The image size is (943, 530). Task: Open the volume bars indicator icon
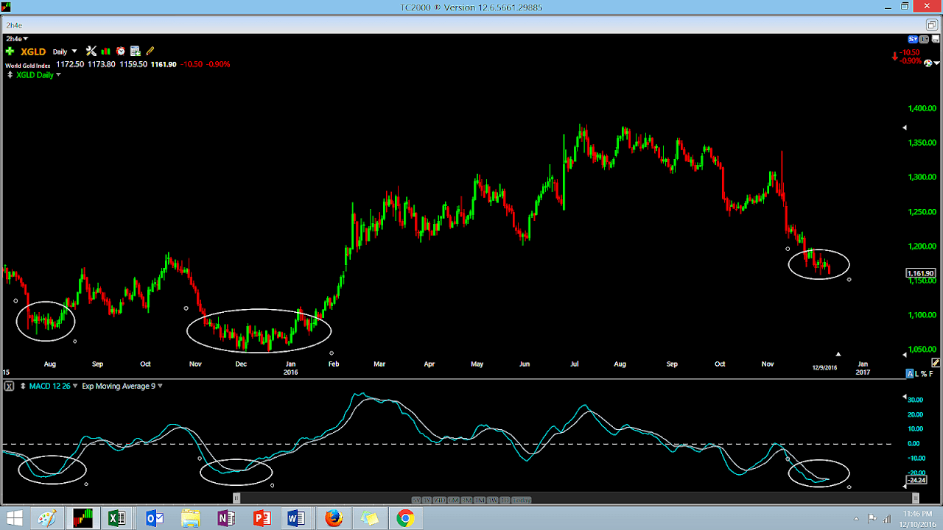pyautogui.click(x=105, y=51)
